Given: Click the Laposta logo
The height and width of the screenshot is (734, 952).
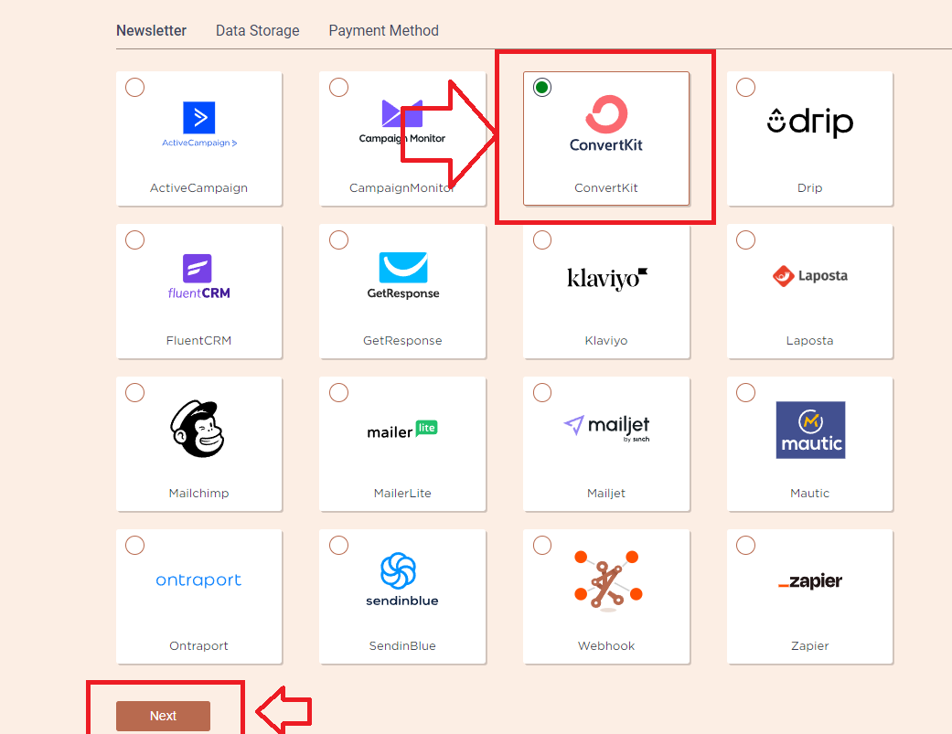Looking at the screenshot, I should coord(810,276).
